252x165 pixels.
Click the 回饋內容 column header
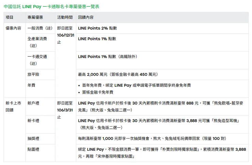[x=162, y=17]
